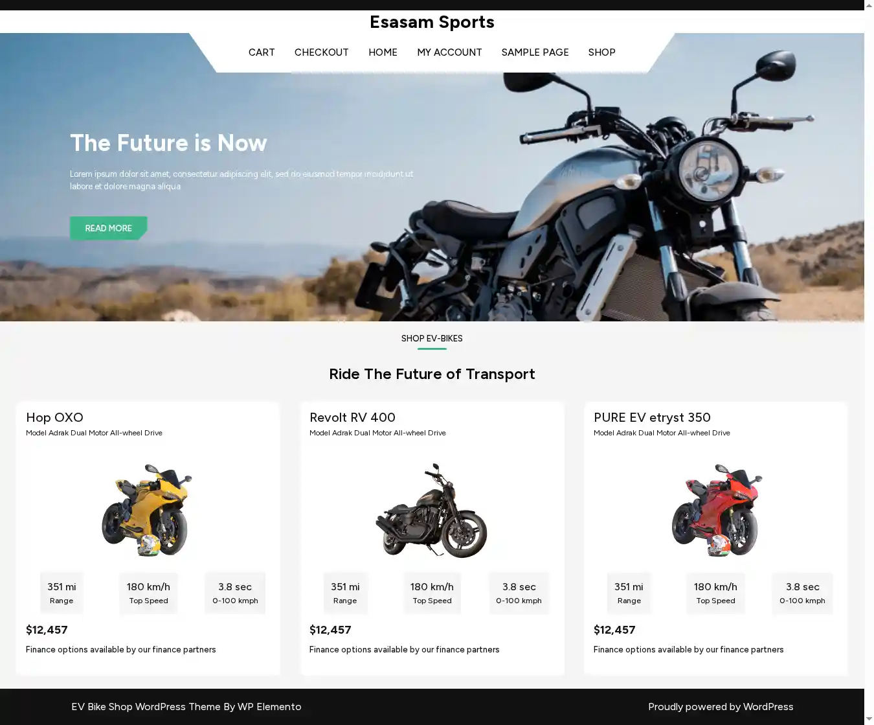Image resolution: width=874 pixels, height=725 pixels.
Task: Select Home in navigation bar
Action: [383, 52]
